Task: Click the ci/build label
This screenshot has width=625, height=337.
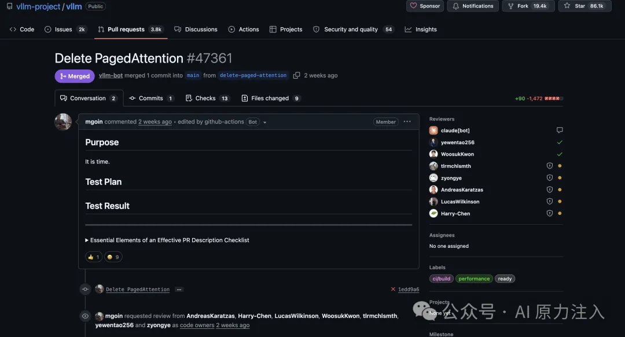Action: pyautogui.click(x=441, y=279)
